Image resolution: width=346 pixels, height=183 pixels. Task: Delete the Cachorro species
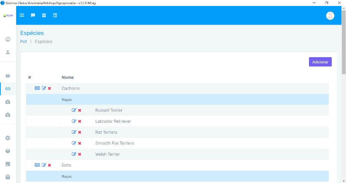tap(49, 89)
